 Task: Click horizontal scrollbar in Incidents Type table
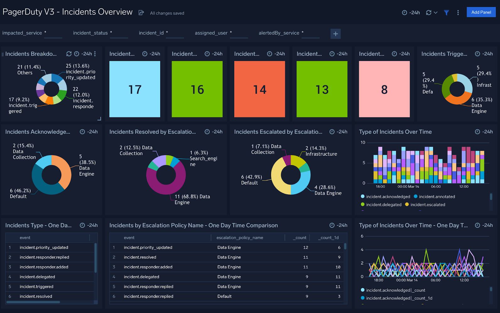point(33,302)
